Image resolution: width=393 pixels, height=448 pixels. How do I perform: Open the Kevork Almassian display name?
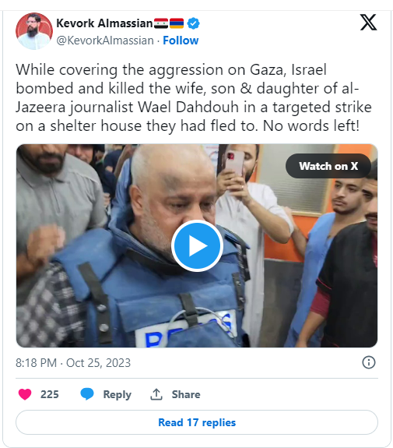104,23
